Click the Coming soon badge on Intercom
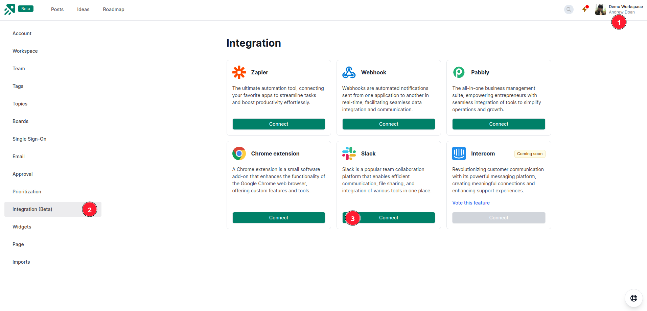 [530, 154]
